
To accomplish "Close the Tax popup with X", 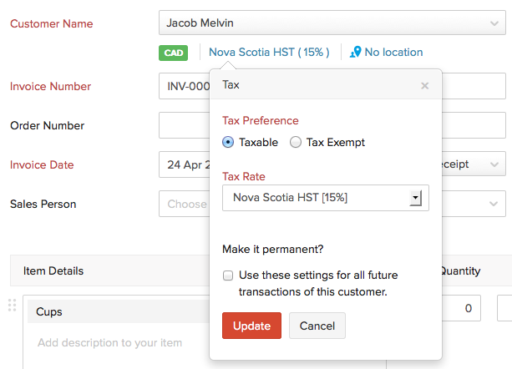I will (424, 85).
